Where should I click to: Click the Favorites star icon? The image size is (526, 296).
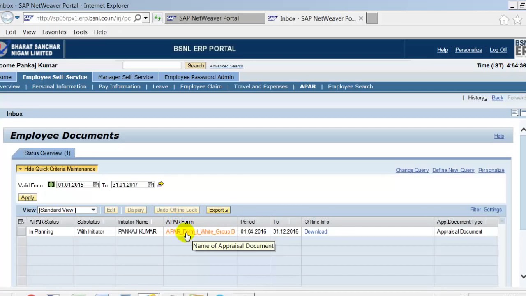coord(518,18)
